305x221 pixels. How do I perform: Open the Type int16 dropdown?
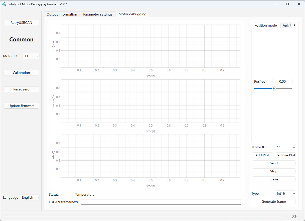point(285,194)
